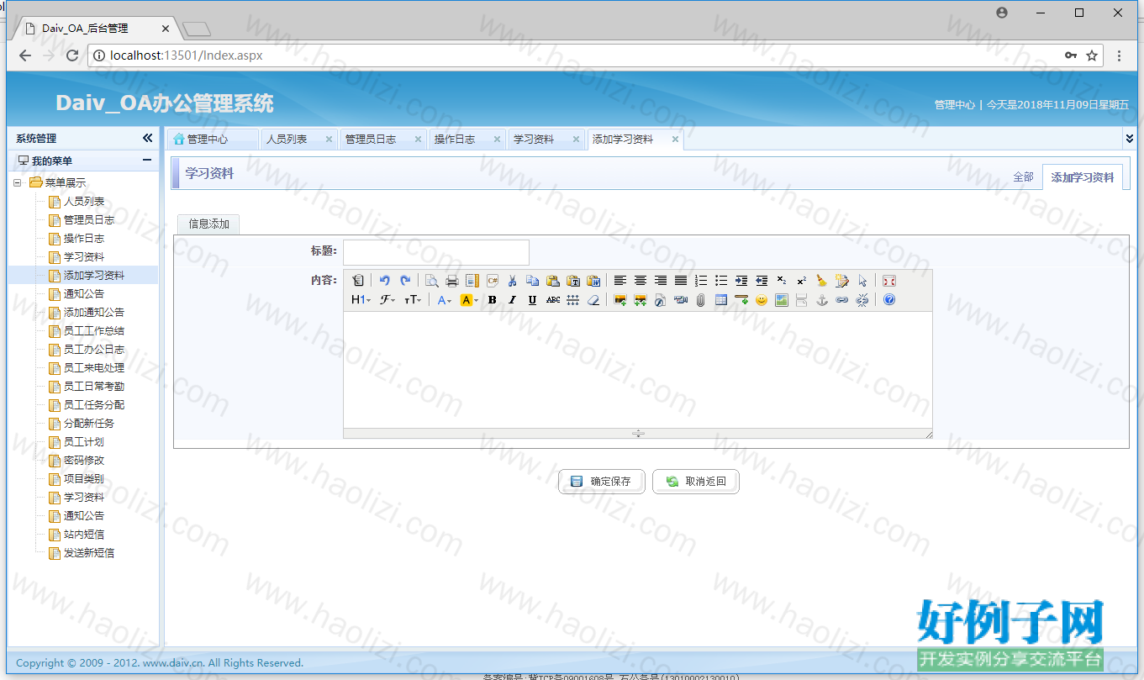This screenshot has width=1144, height=680.
Task: Focus the 标题 input field
Action: click(436, 252)
